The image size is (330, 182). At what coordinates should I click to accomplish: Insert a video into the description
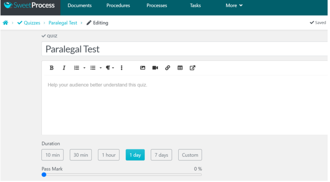155,68
